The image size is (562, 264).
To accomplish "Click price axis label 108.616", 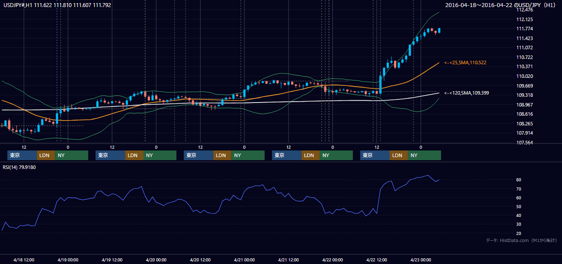I will pos(525,114).
